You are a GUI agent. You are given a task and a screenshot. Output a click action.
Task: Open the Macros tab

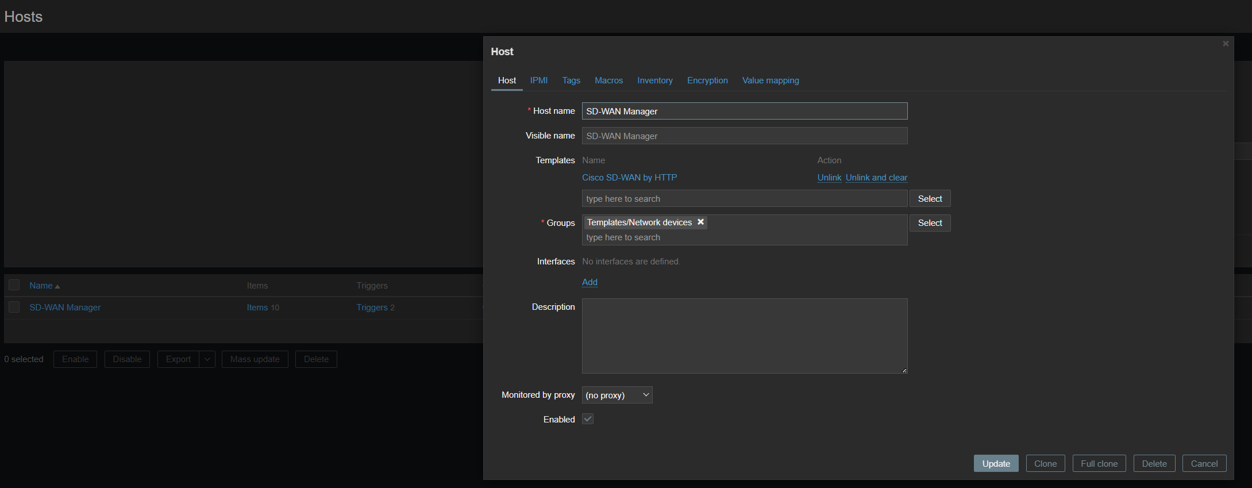[608, 80]
